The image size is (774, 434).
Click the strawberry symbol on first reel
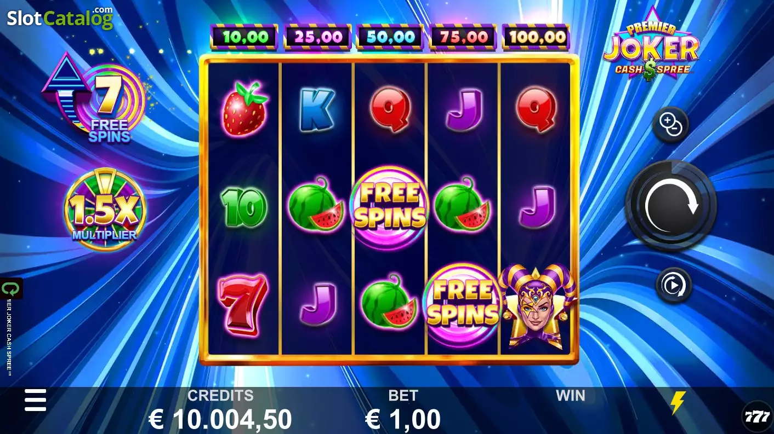tap(244, 109)
